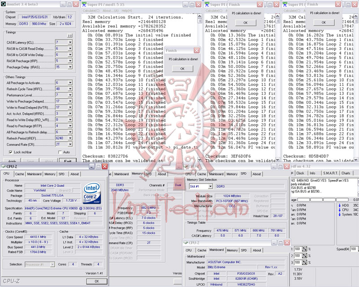Viewport: 359px width, 287px height.
Task: Open the All Precharge to Activate dropdown
Action: pyautogui.click(x=70, y=83)
